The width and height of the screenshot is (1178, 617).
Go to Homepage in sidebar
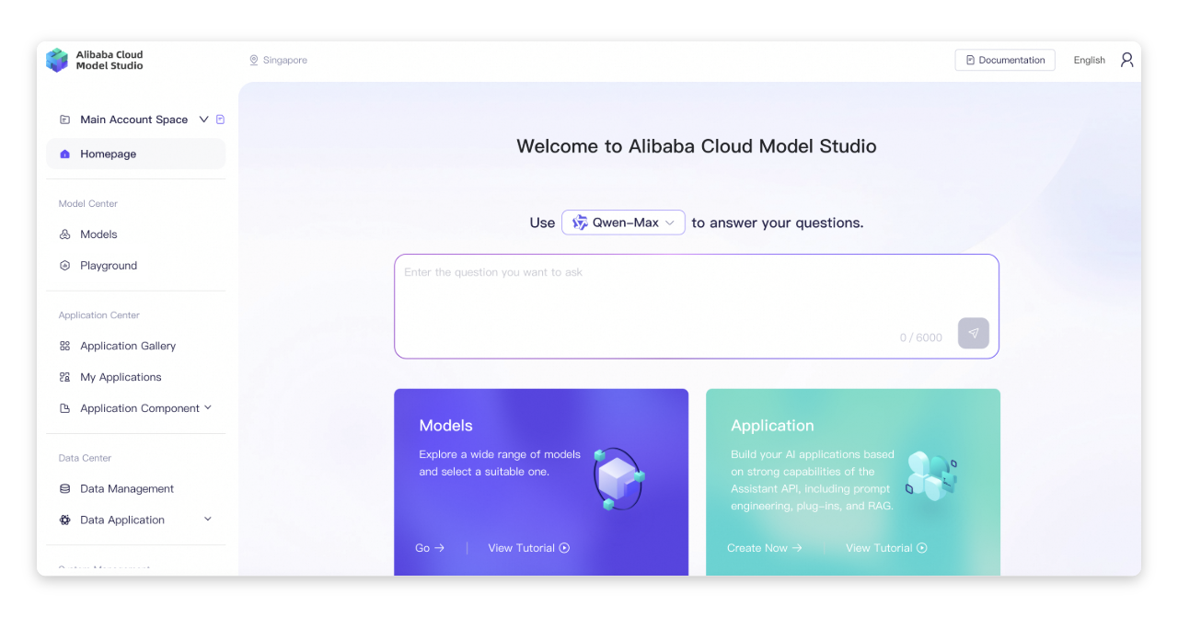(135, 154)
